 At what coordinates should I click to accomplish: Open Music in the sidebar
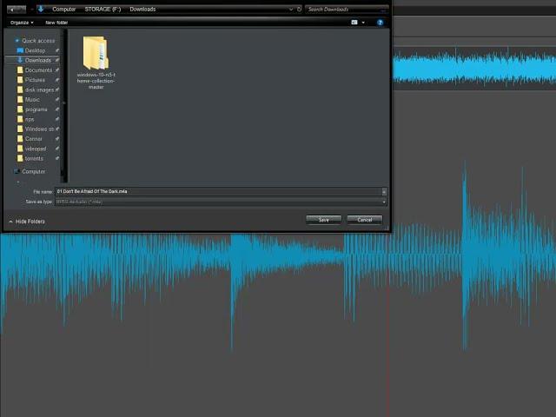click(32, 100)
